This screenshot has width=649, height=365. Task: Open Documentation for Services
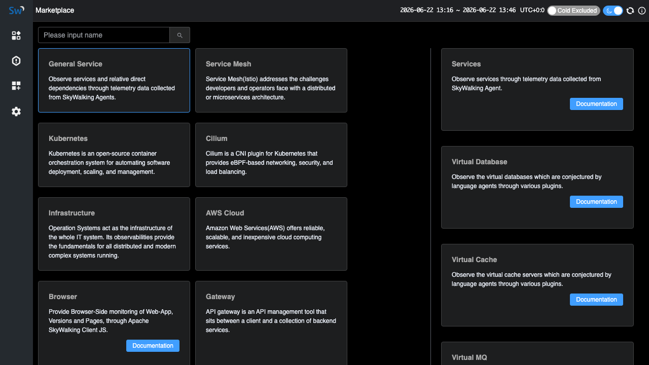point(596,104)
